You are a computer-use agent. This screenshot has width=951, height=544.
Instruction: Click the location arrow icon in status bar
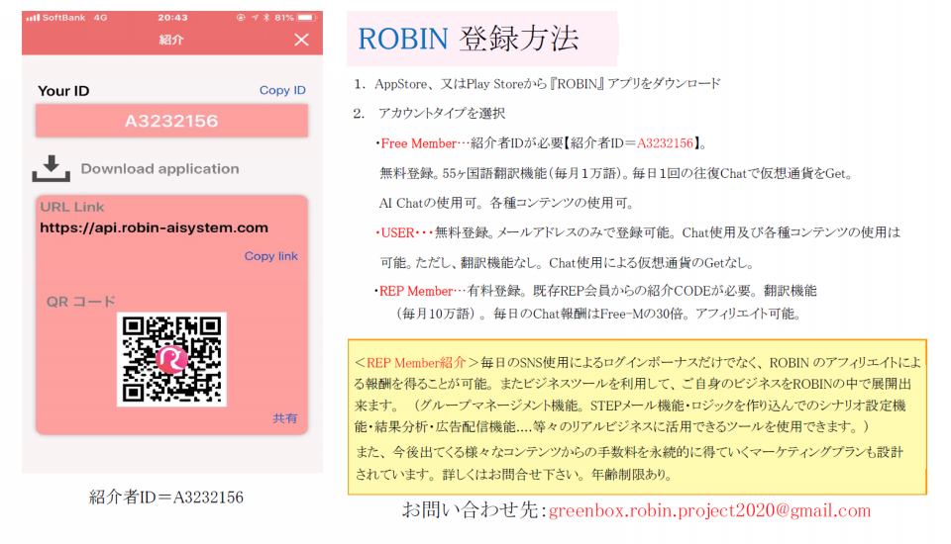pos(255,18)
